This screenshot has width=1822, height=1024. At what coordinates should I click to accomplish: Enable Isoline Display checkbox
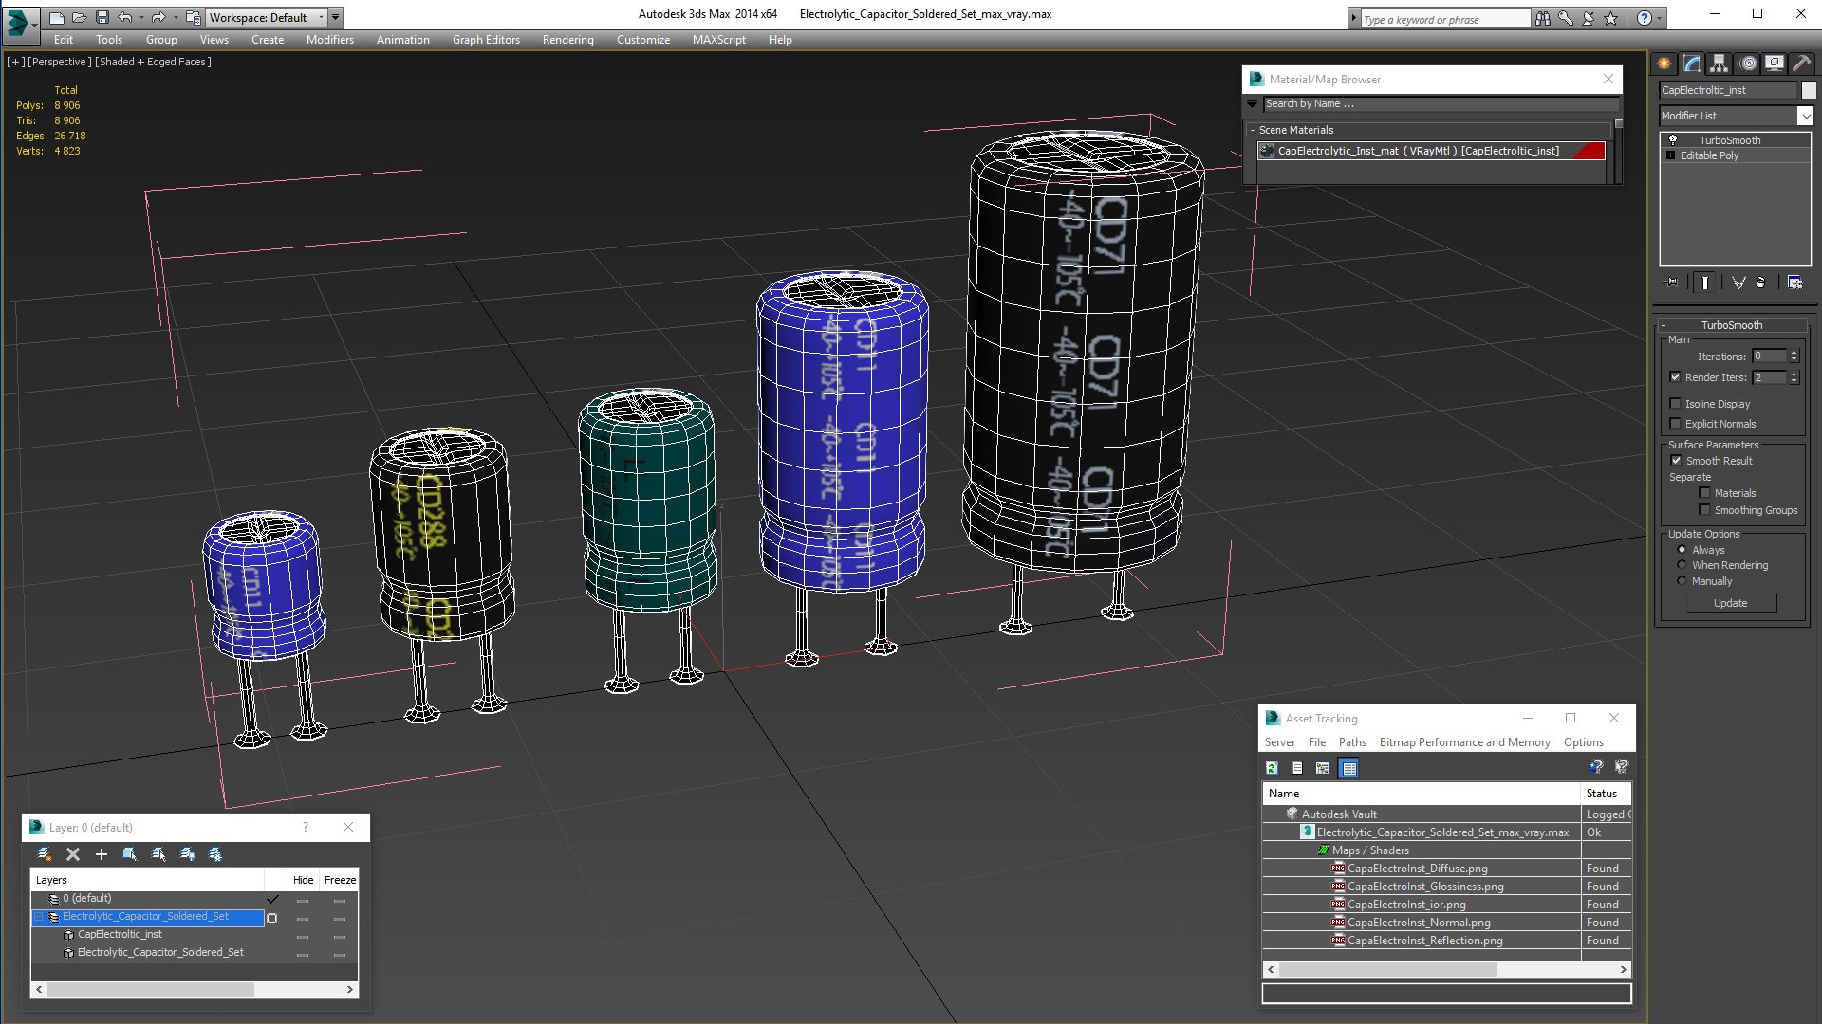click(1676, 404)
